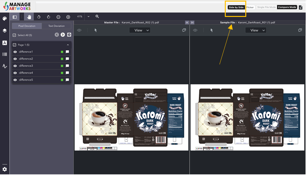Hide difference2 with its eye icon
Viewport: 307px width, 175px height.
pyautogui.click(x=15, y=59)
